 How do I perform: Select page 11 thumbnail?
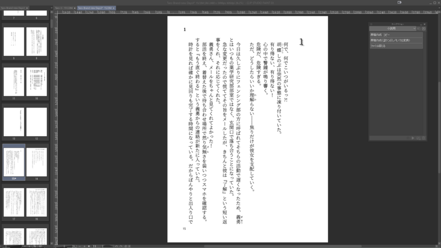click(14, 82)
